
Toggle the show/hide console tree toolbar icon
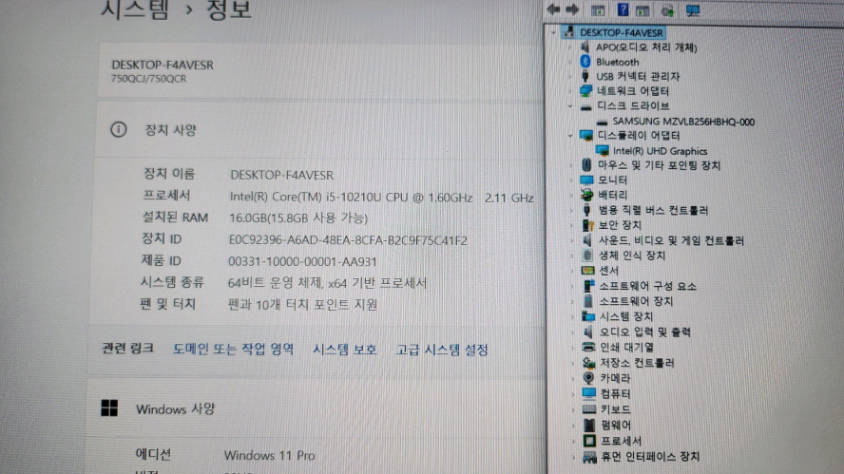598,9
